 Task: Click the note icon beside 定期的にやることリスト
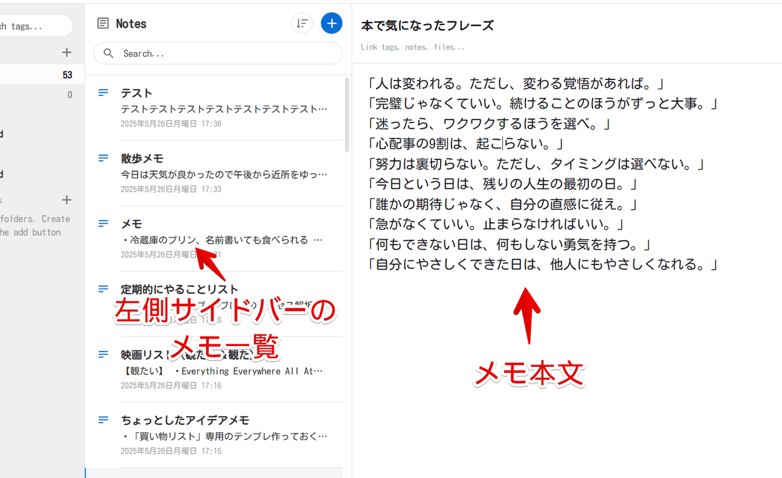[x=103, y=289]
